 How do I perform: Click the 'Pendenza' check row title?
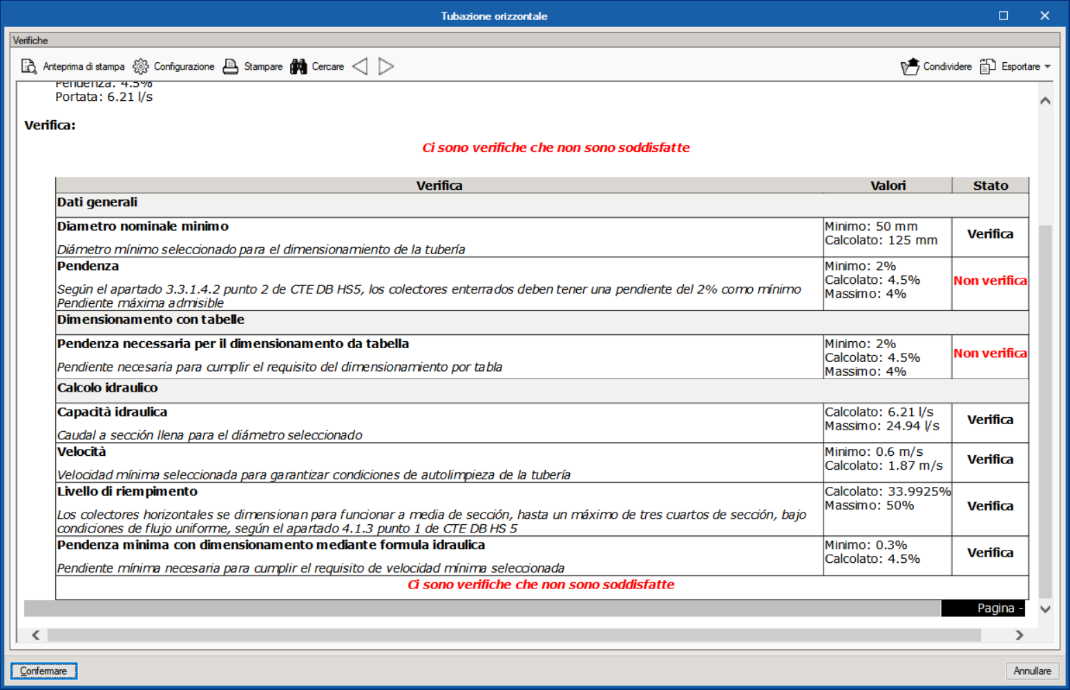coord(88,266)
